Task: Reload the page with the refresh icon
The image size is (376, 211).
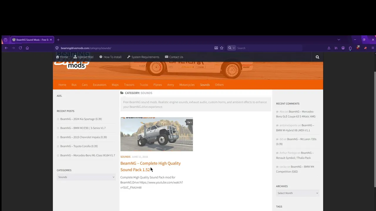Action: click(20, 48)
